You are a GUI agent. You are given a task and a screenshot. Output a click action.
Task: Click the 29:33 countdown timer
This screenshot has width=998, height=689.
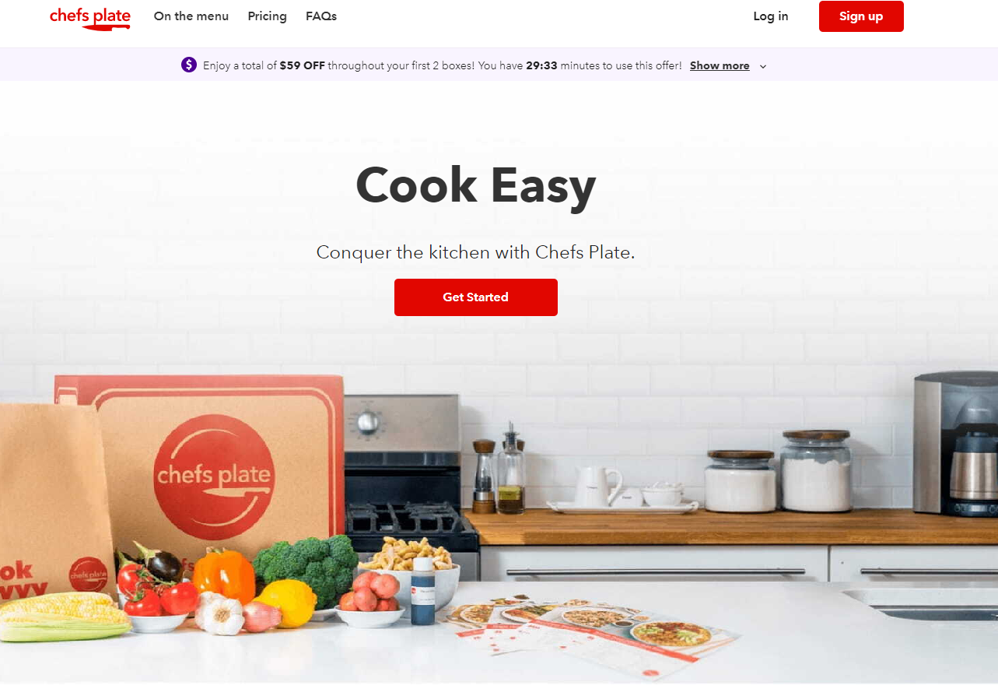click(x=541, y=66)
